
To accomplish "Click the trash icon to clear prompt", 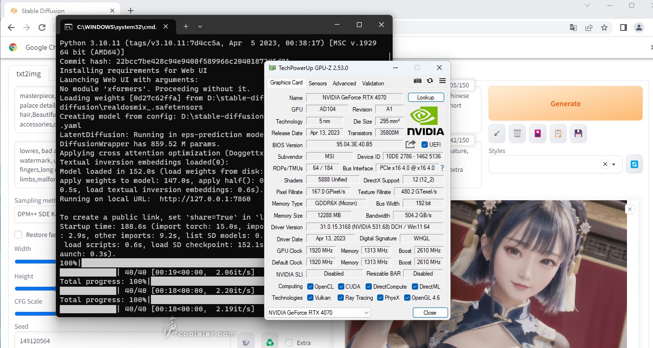I will tap(517, 133).
